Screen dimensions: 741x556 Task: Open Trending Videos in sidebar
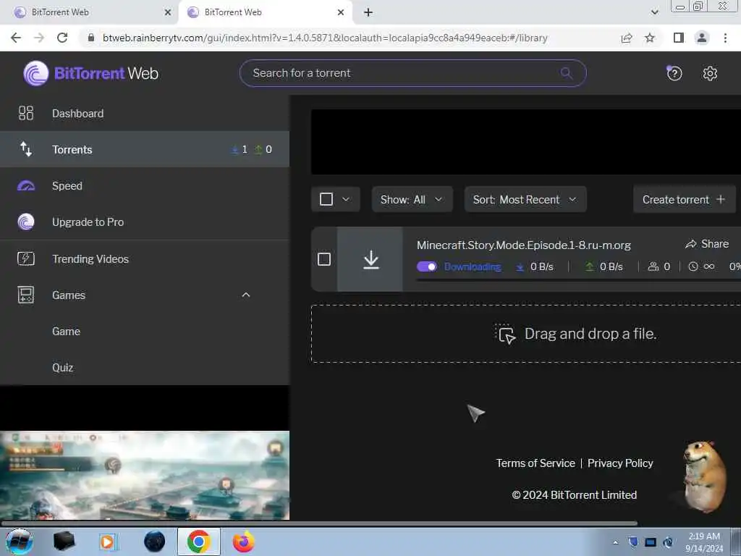[x=145, y=258]
